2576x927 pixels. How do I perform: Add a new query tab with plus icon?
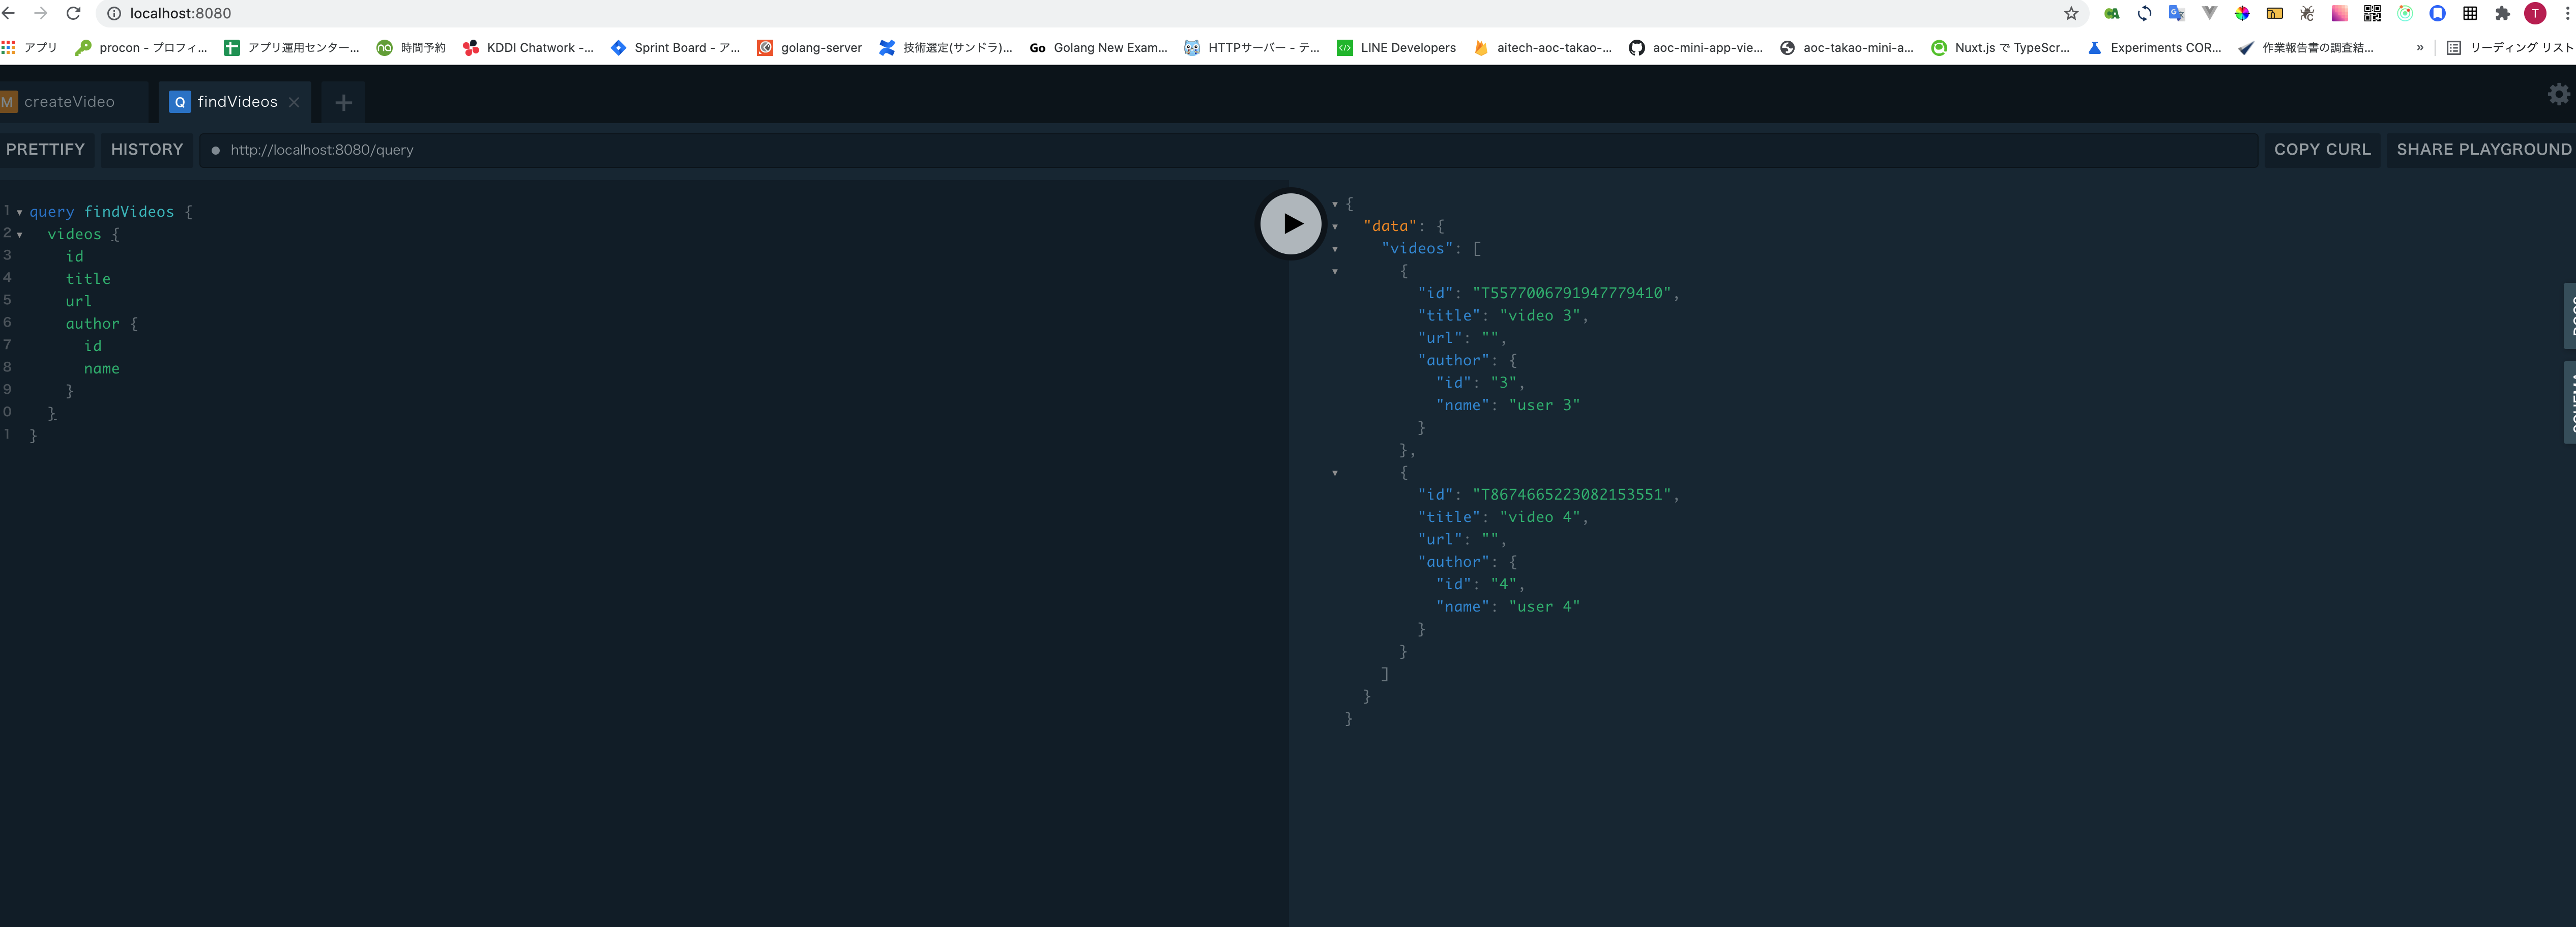click(x=343, y=102)
